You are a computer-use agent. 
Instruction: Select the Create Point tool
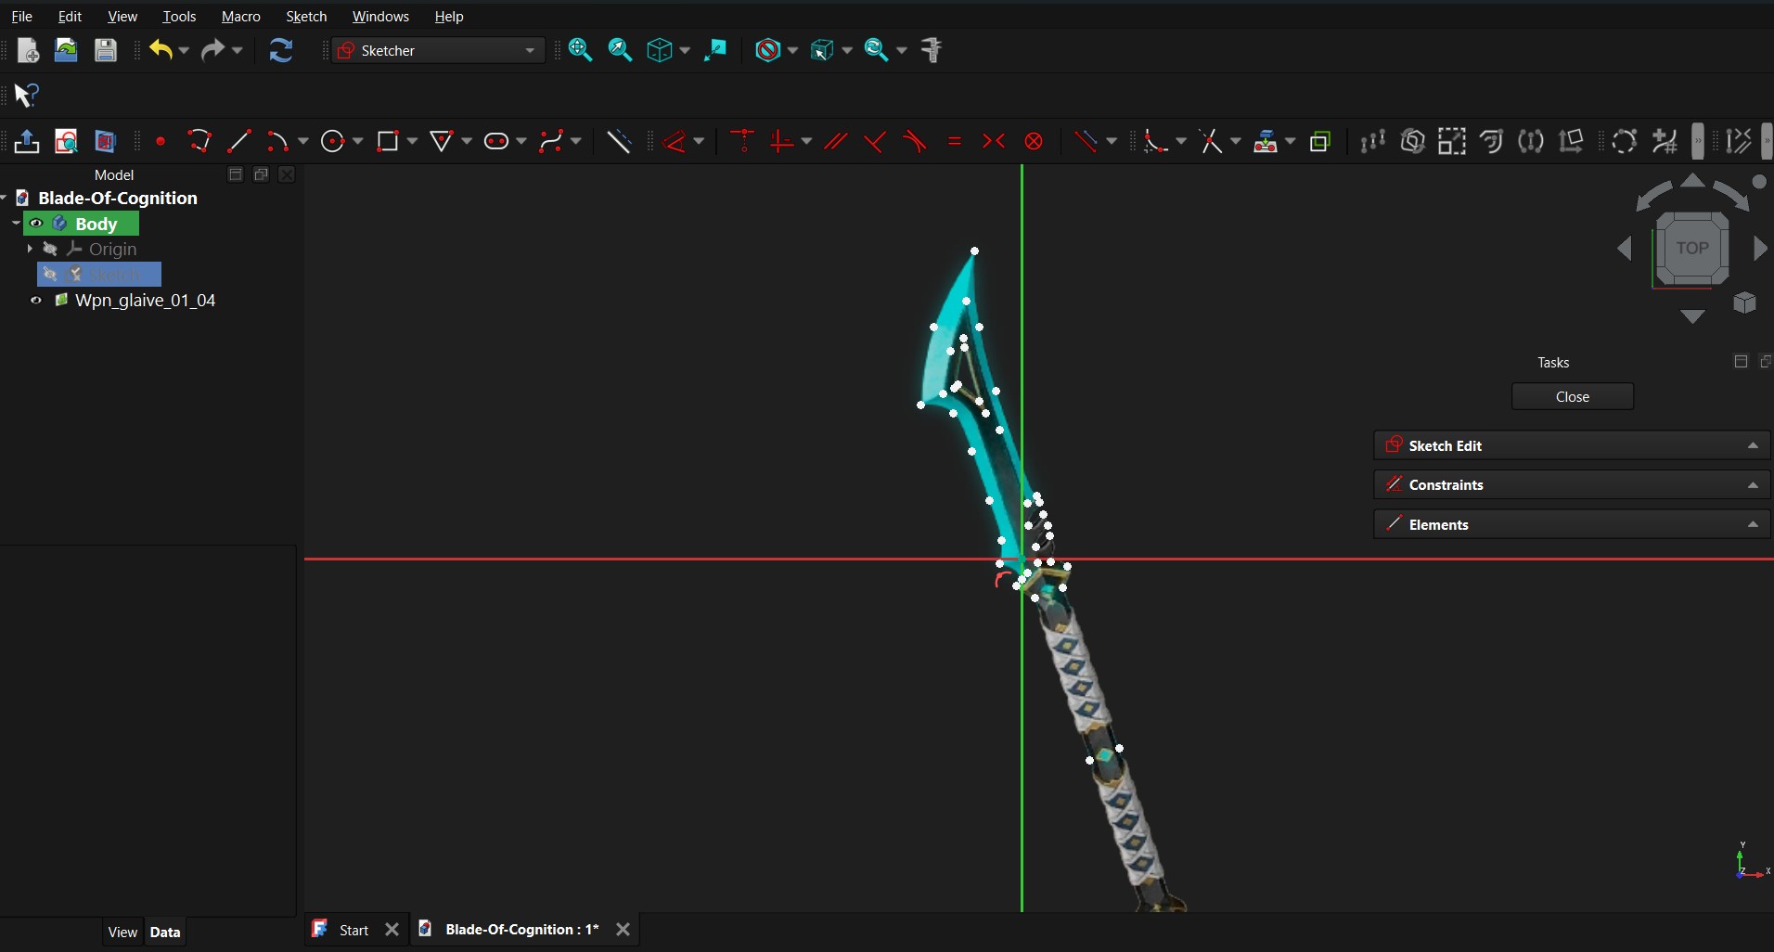pos(161,141)
